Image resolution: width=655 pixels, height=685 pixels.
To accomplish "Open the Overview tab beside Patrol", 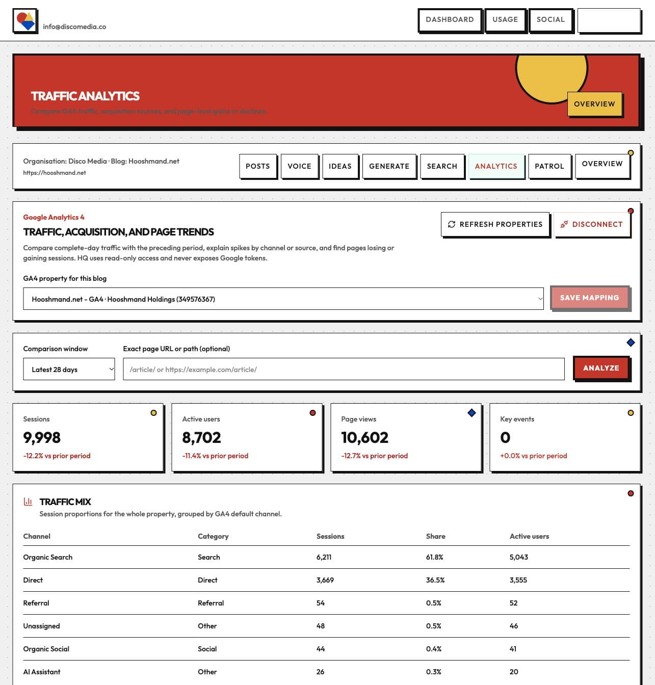I will pos(602,165).
